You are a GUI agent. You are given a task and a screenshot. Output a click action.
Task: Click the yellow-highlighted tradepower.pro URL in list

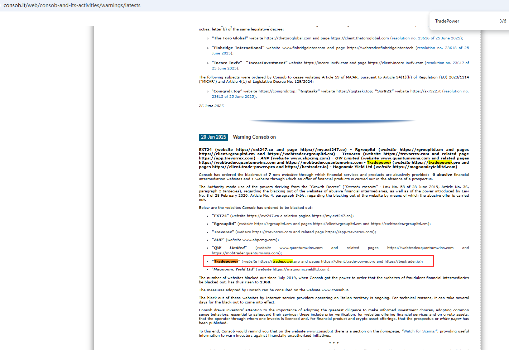283,262
